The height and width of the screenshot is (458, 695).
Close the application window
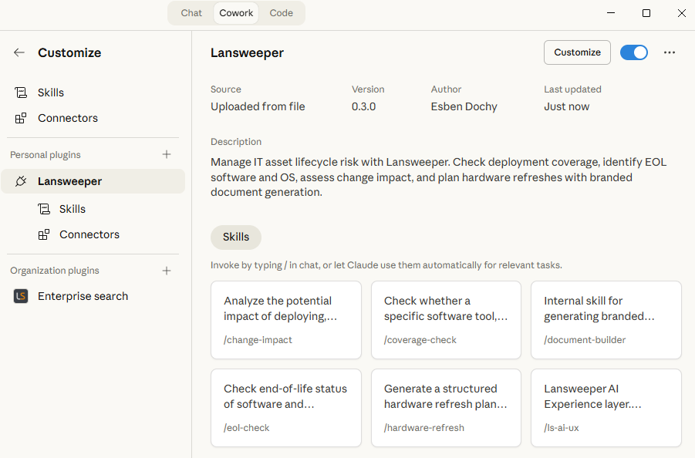coord(682,13)
